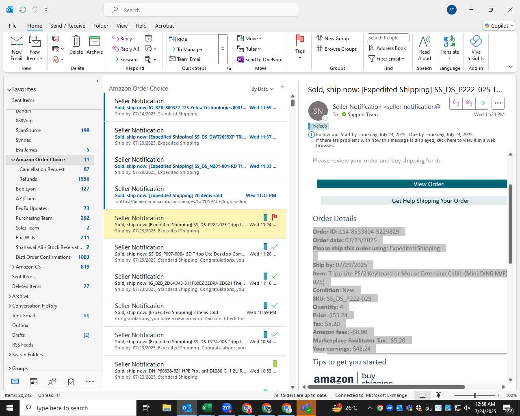This screenshot has width=520, height=416.
Task: Switch to the View tab
Action: pos(122,26)
